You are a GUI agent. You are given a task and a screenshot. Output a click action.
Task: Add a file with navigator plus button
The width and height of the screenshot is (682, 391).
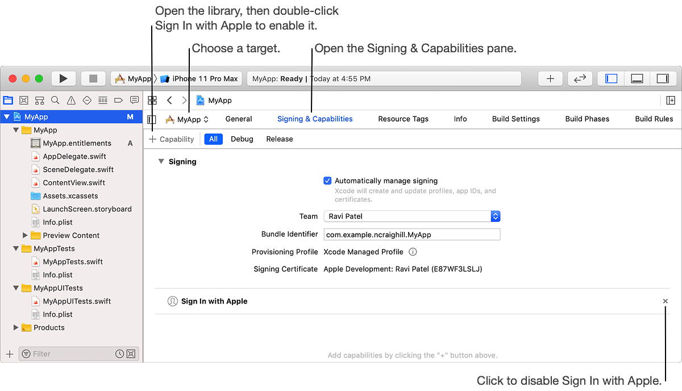coord(9,353)
